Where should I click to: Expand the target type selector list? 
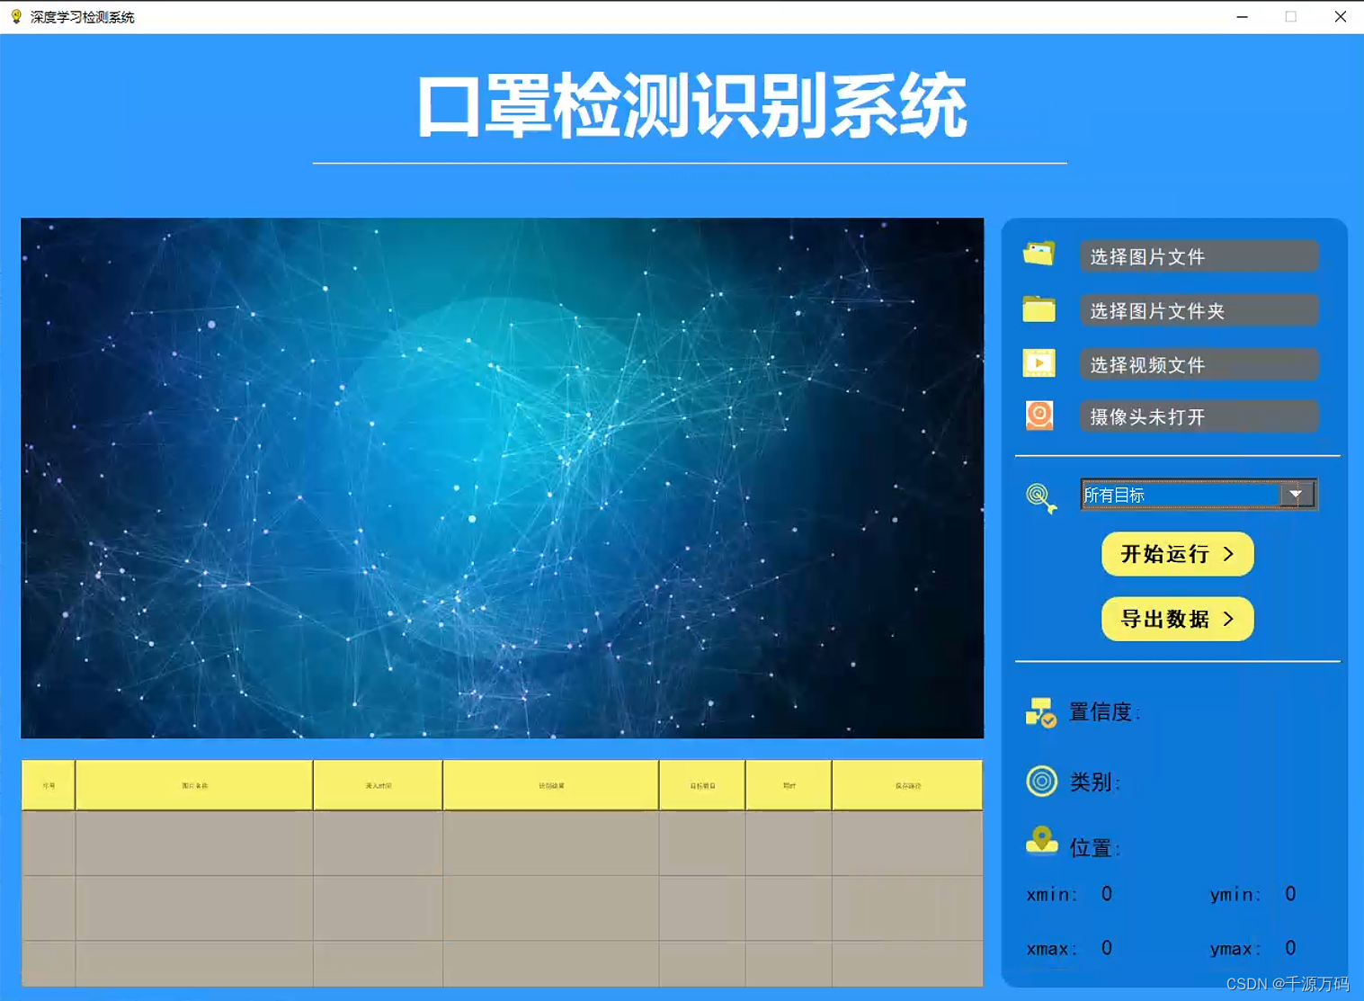pos(1297,494)
